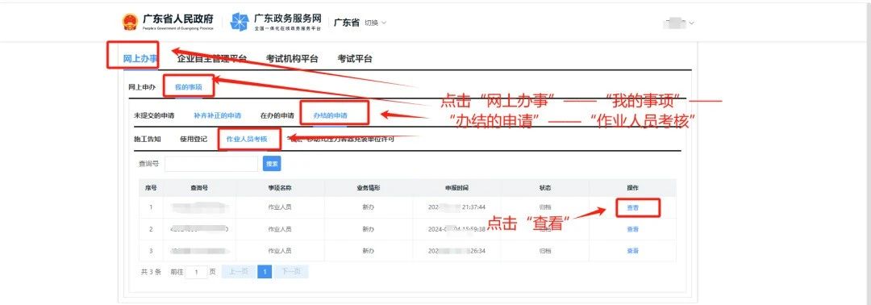871x305 pixels.
Task: Select the 网上申办 sub-tab
Action: tap(142, 87)
